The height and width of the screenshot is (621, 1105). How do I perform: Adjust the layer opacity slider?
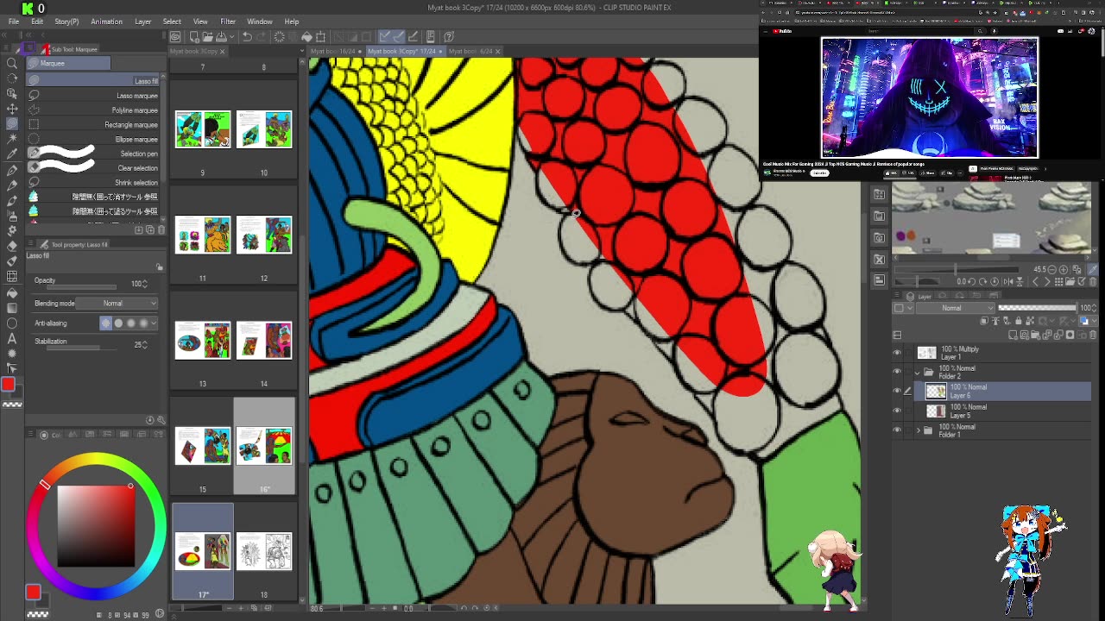tap(1037, 308)
